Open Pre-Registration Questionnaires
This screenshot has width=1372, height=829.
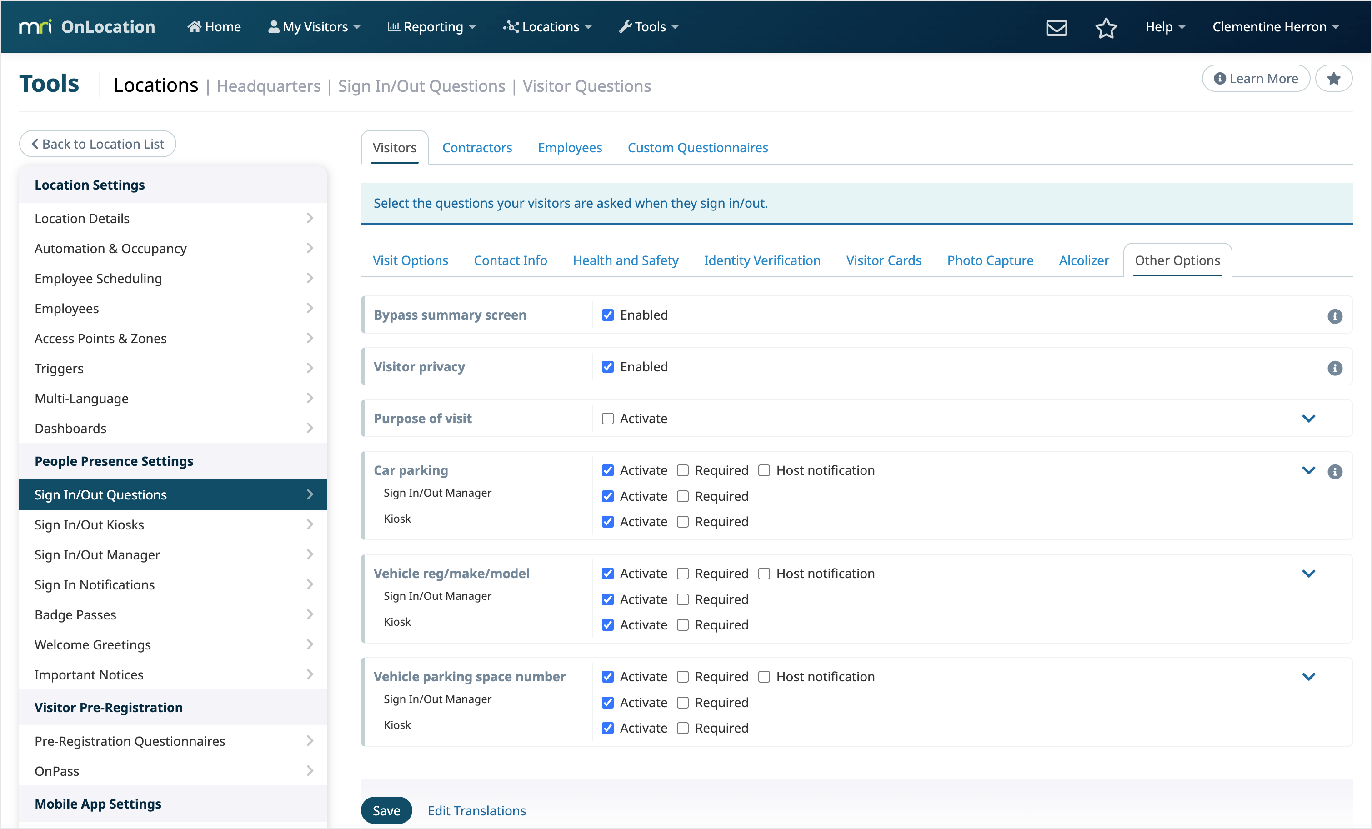tap(173, 741)
